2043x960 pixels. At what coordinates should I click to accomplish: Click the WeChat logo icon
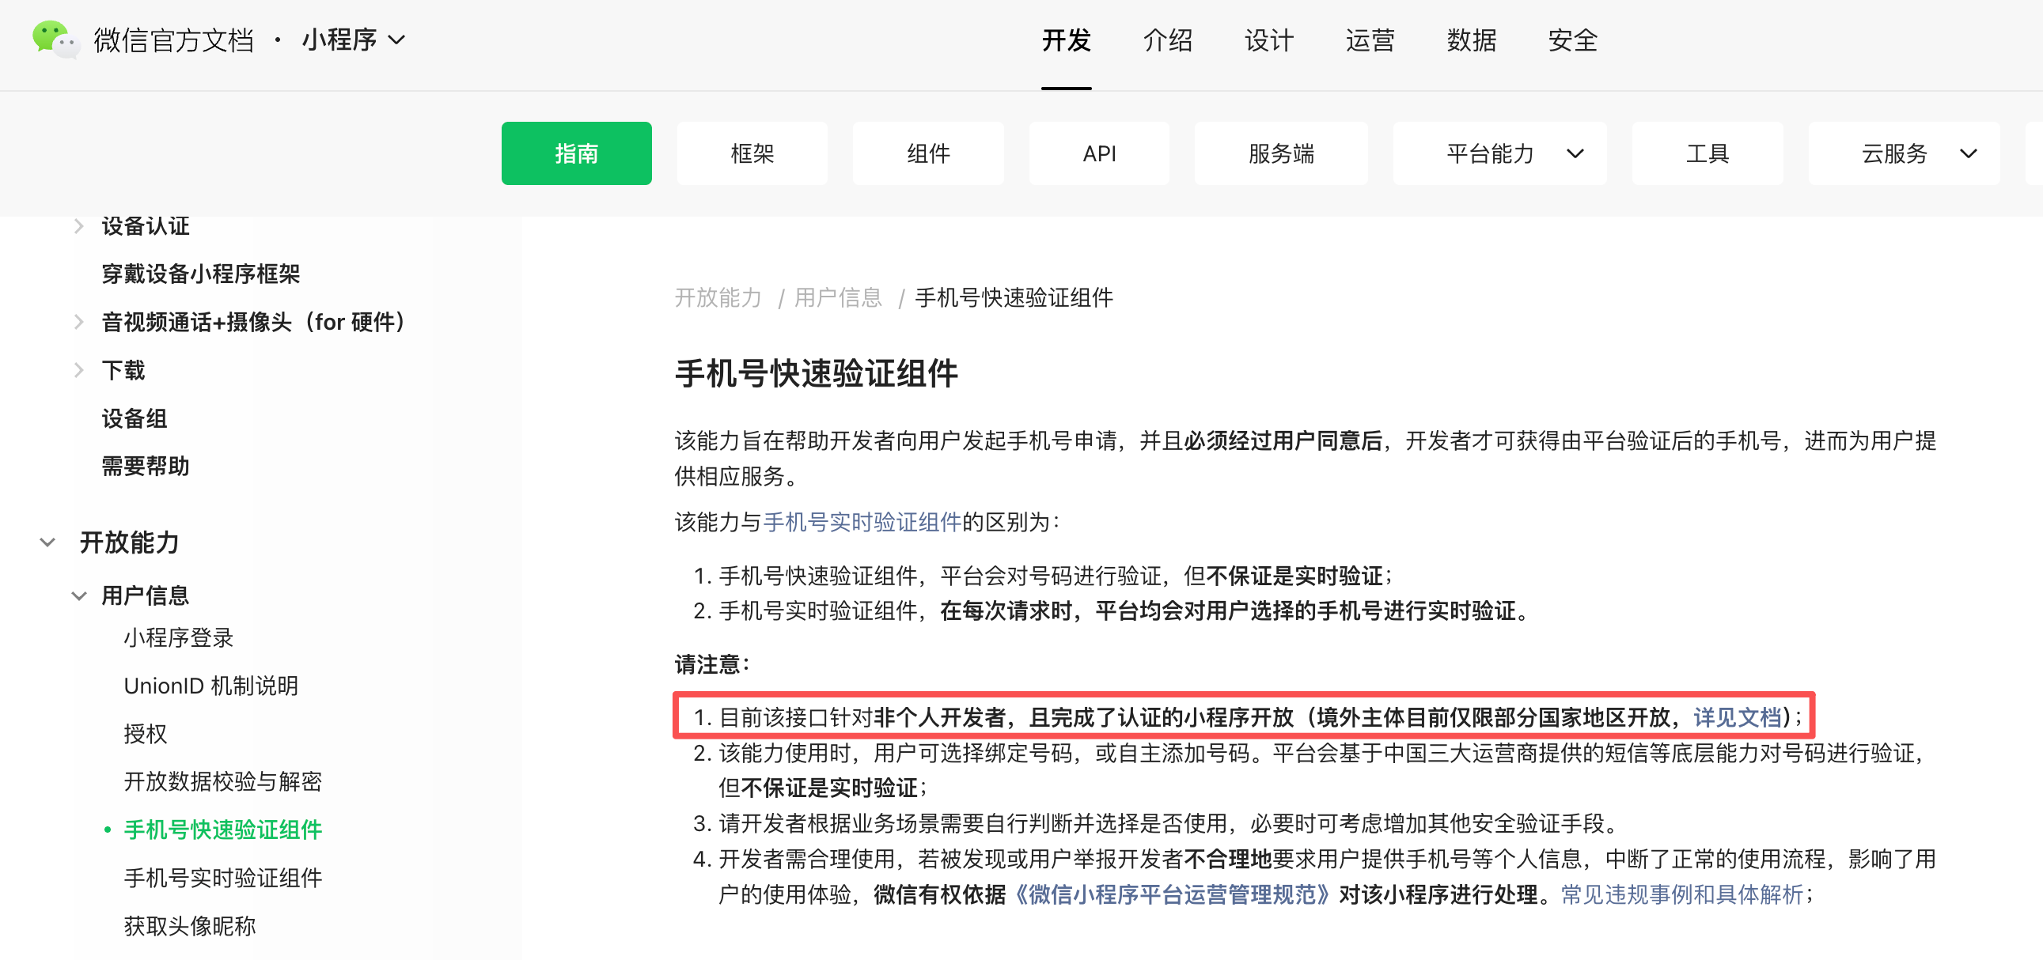54,39
